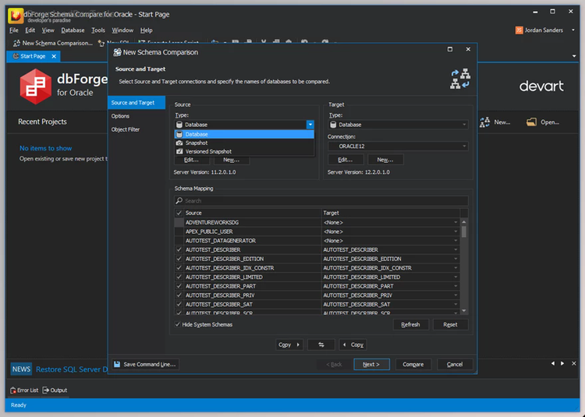Click the Compare button

pyautogui.click(x=413, y=364)
